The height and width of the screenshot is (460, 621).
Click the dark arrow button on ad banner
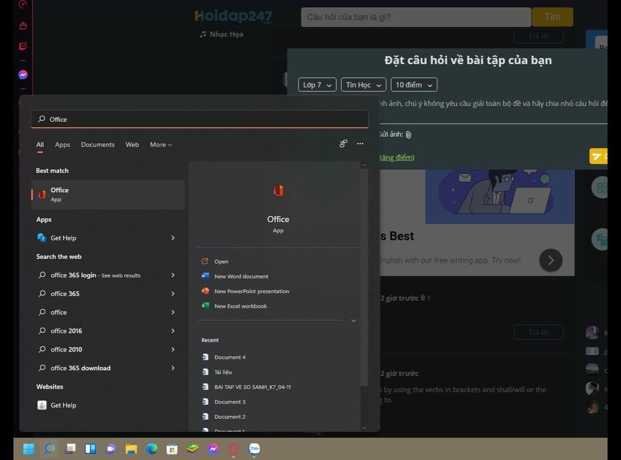coord(551,260)
